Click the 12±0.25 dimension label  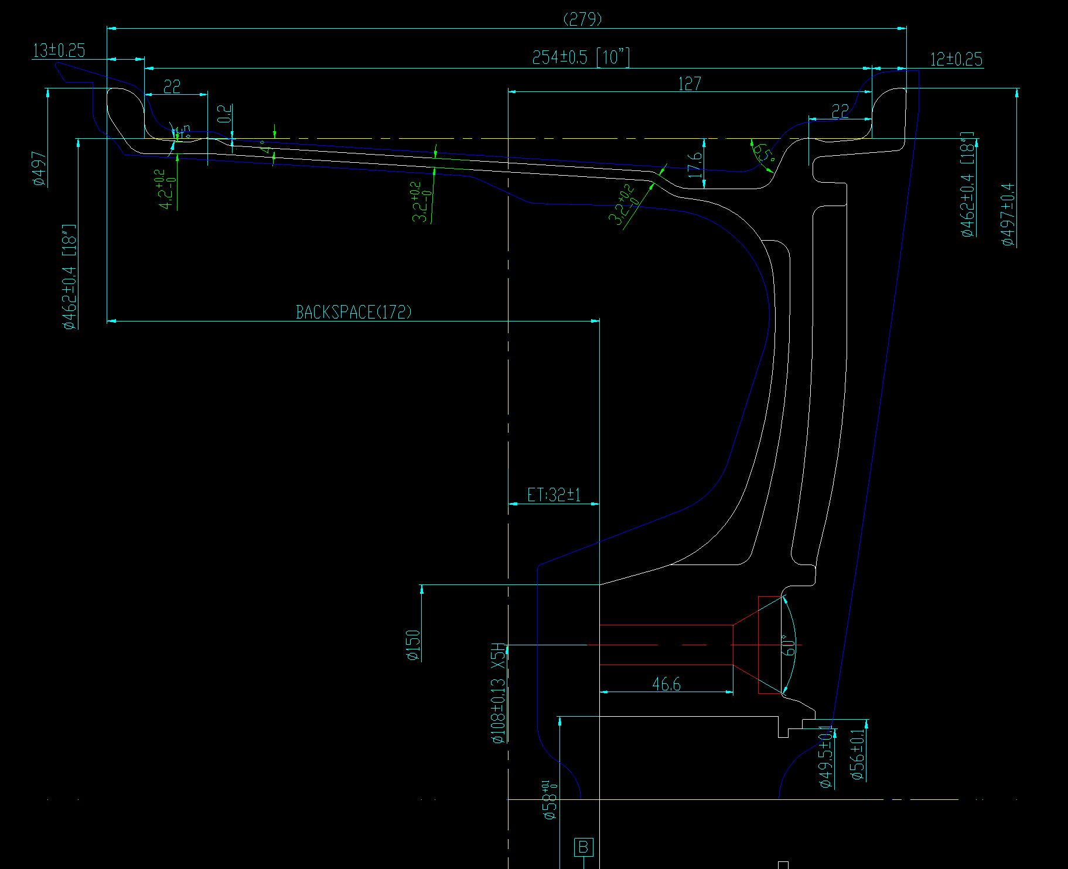[956, 60]
